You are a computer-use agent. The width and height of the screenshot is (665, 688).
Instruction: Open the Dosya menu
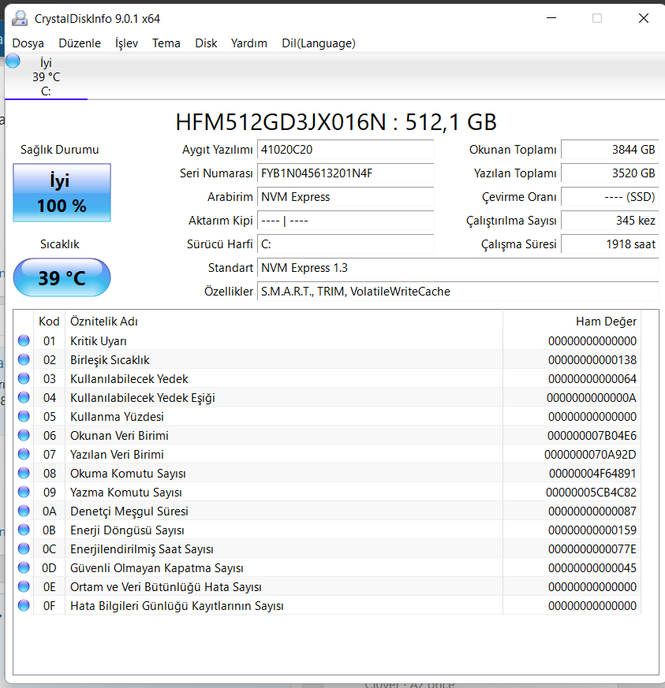pyautogui.click(x=28, y=43)
